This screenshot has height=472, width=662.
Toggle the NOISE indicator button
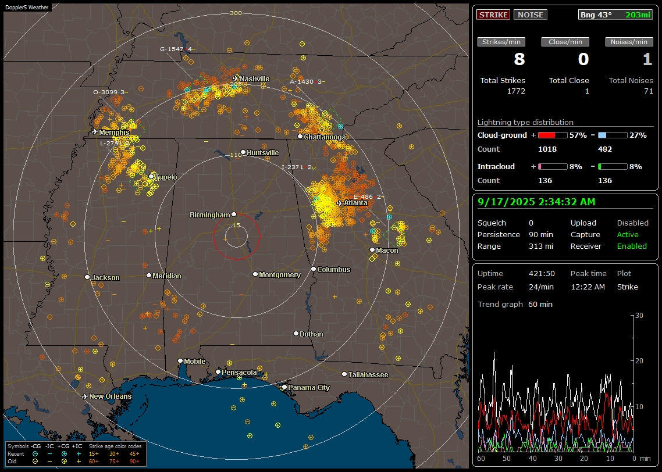tap(531, 15)
